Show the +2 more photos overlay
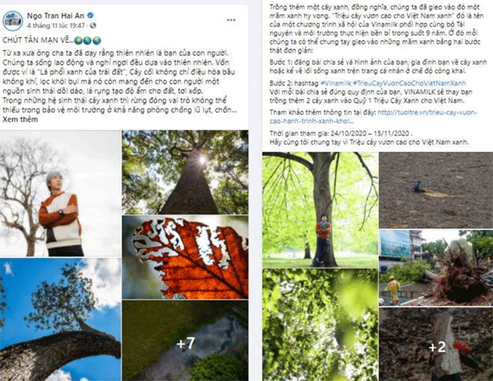The height and width of the screenshot is (381, 493). (436, 344)
